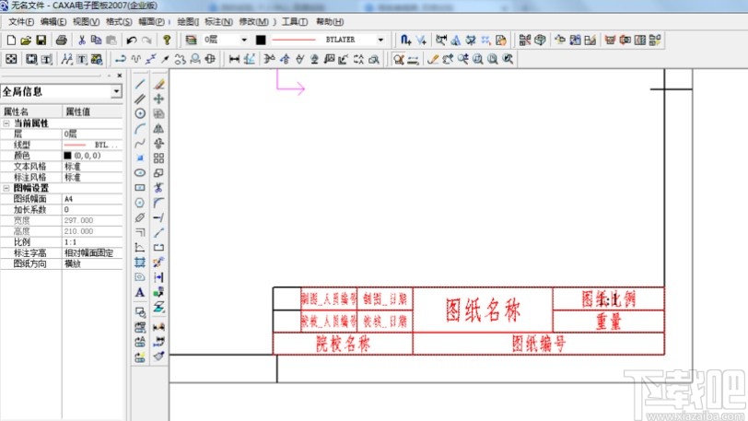The image size is (748, 421).
Task: Click the 属性值 column header
Action: pos(92,111)
